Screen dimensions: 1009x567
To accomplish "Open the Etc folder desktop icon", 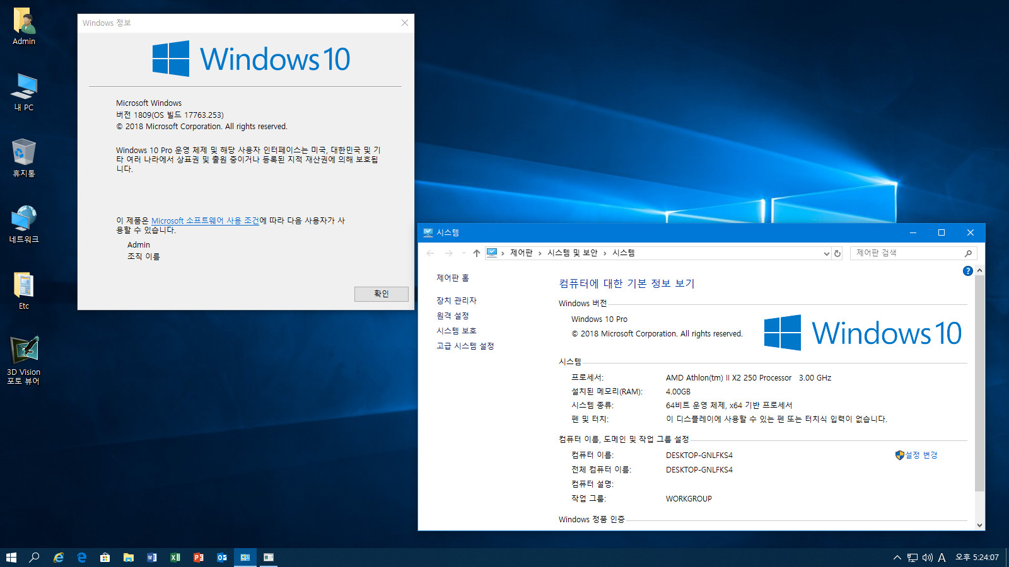I will [24, 290].
